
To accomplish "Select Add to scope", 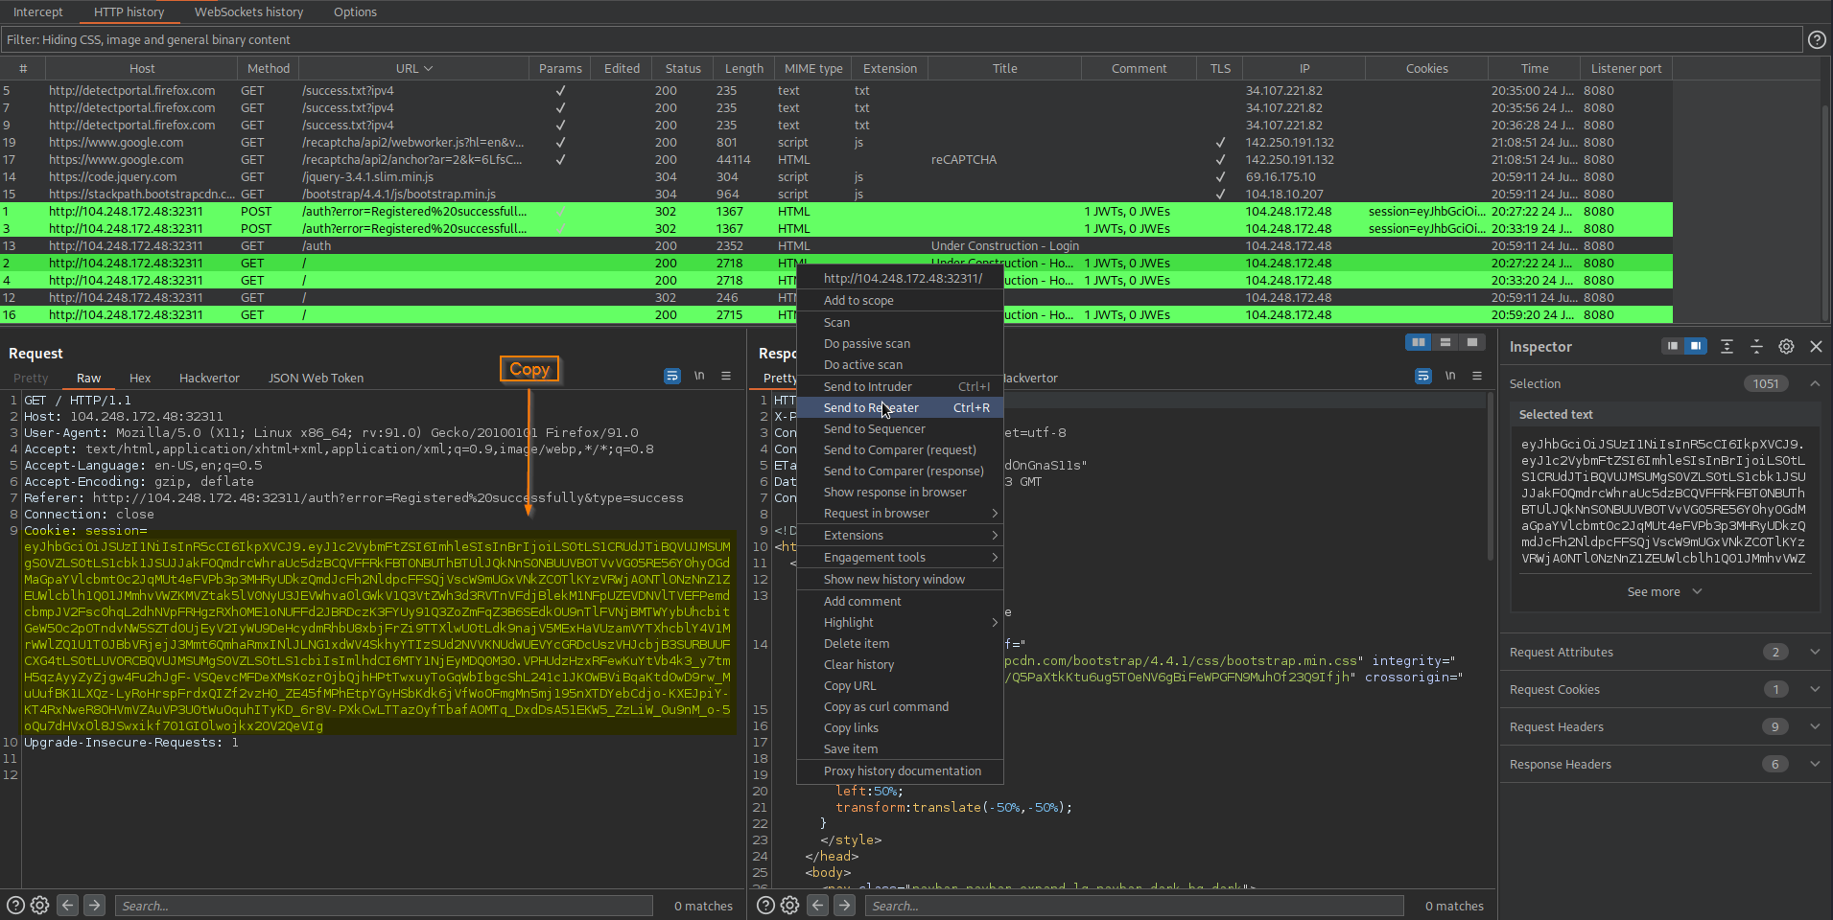I will (900, 300).
